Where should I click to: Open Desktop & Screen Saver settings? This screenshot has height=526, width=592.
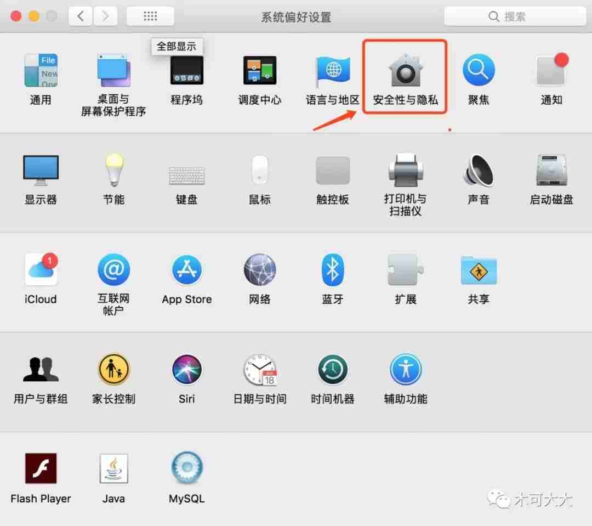(x=113, y=70)
